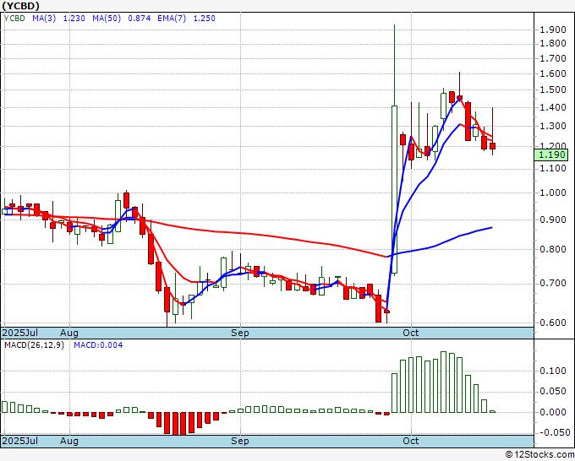Click the 1.800 price axis label
Screen dimensions: 575x461
[553, 44]
